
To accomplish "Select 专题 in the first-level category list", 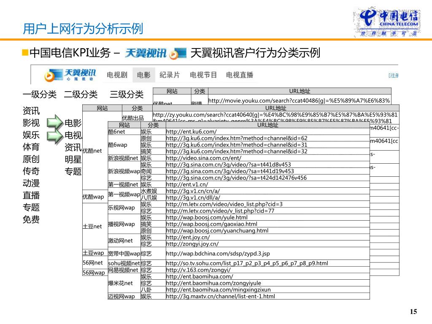I will [31, 208].
